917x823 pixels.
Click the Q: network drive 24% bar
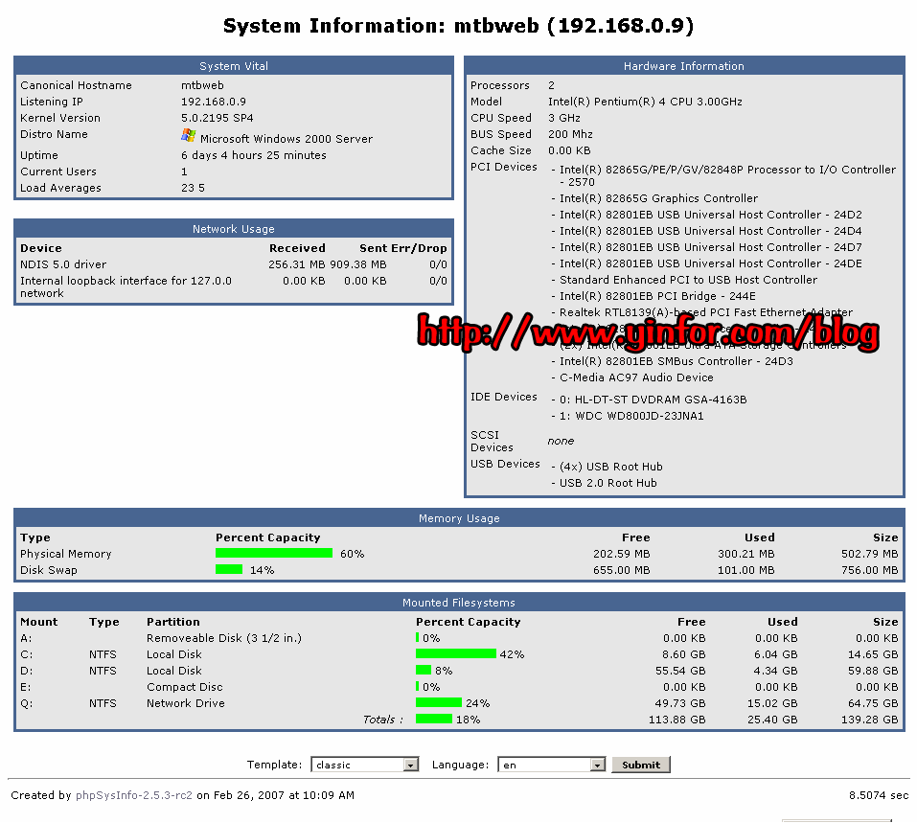click(438, 703)
